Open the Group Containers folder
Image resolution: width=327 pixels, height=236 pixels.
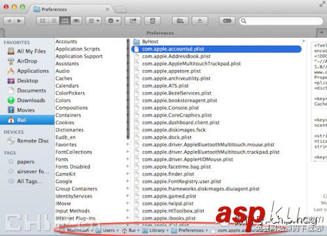coord(77,189)
